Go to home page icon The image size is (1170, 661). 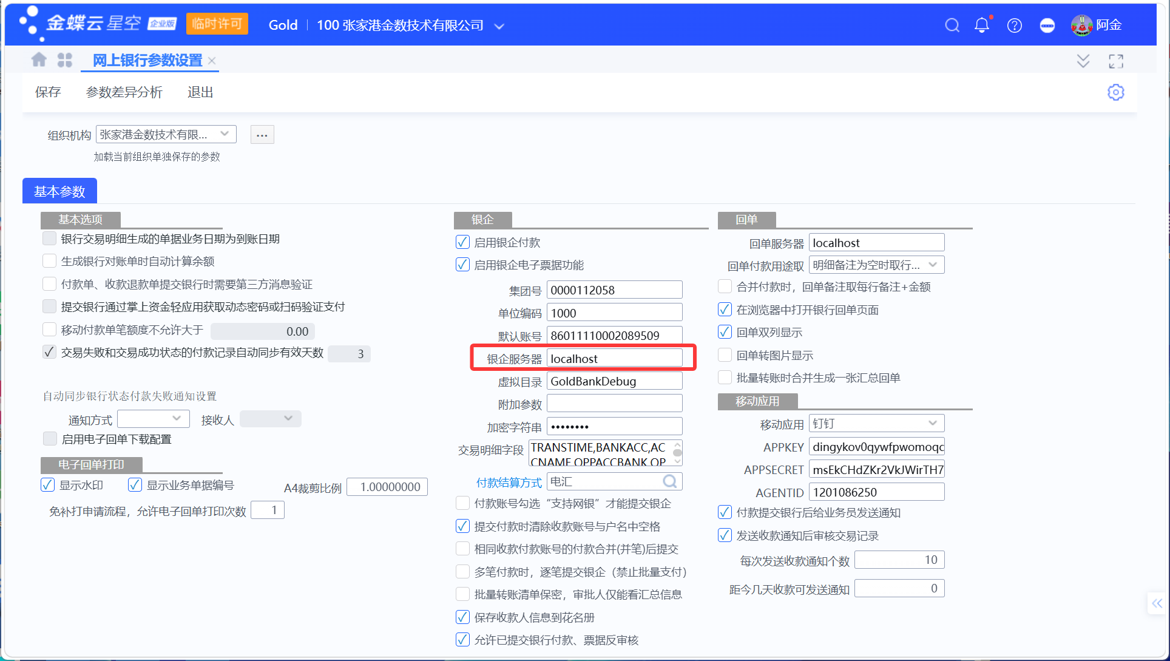coord(39,59)
